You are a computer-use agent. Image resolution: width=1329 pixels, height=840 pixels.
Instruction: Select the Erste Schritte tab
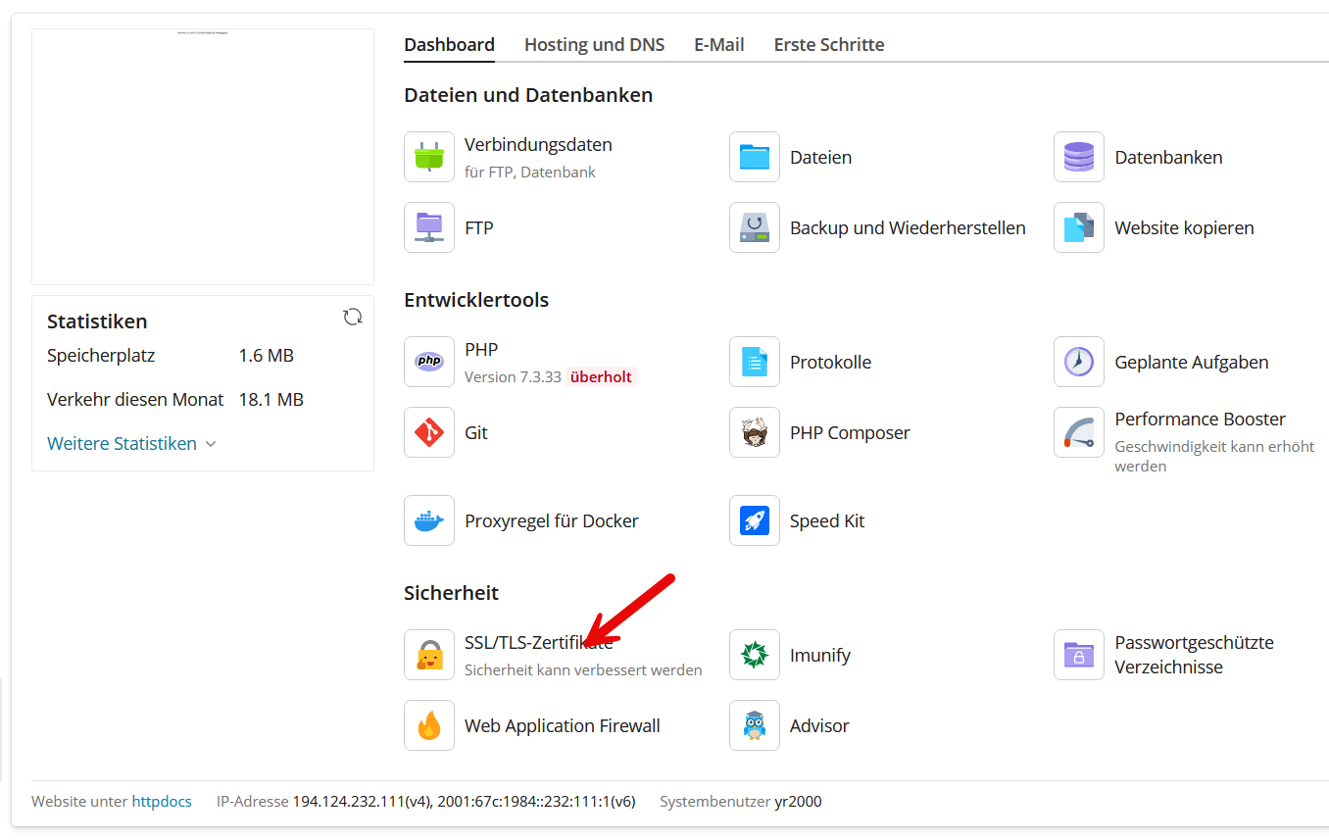click(828, 45)
